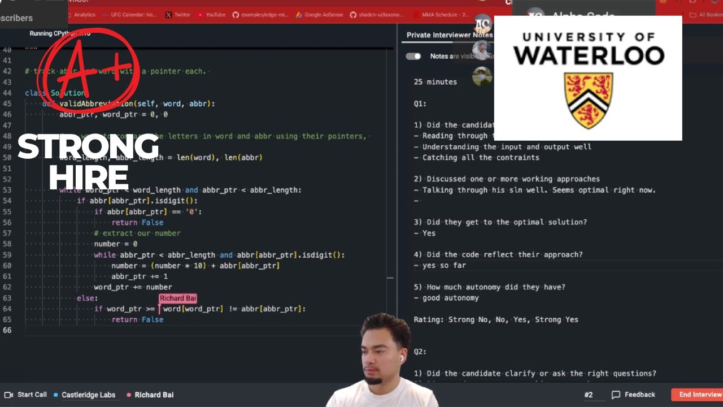The width and height of the screenshot is (723, 407).
Task: Open the shadcn-ui/taxono GitHub bookmark
Action: 377,15
